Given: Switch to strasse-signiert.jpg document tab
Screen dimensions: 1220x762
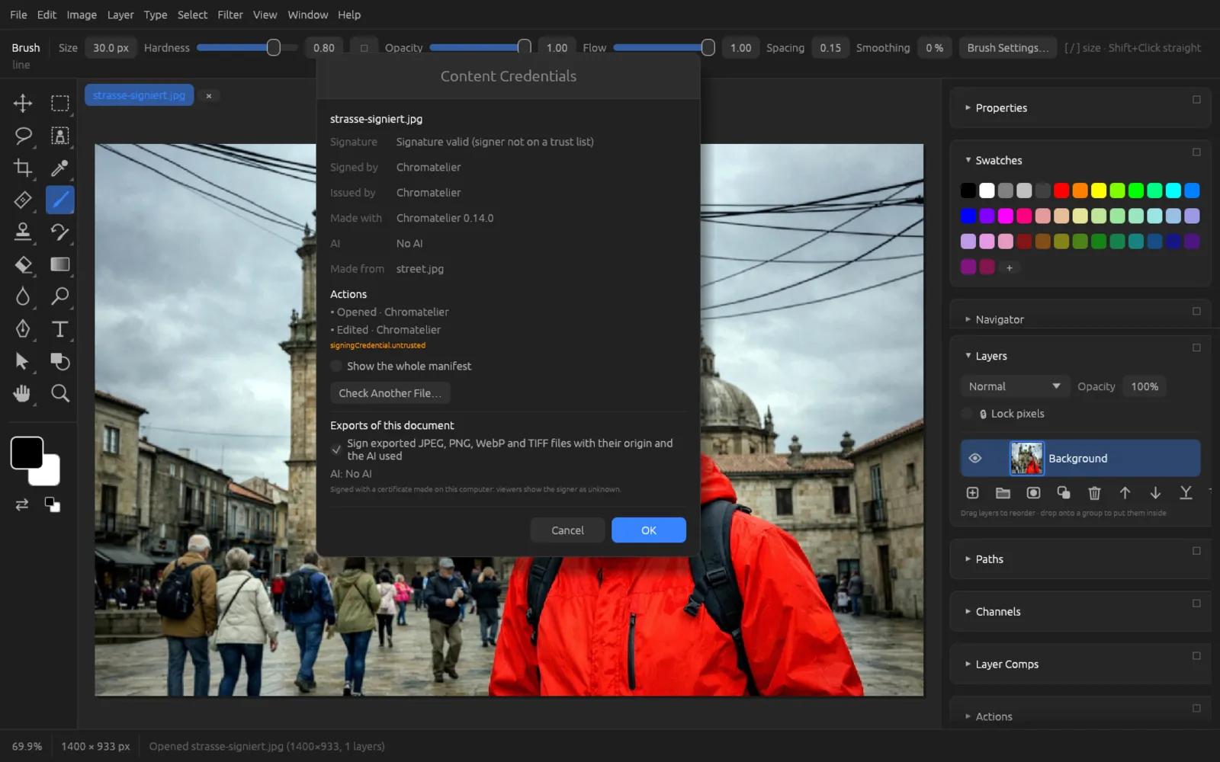Looking at the screenshot, I should tap(139, 95).
